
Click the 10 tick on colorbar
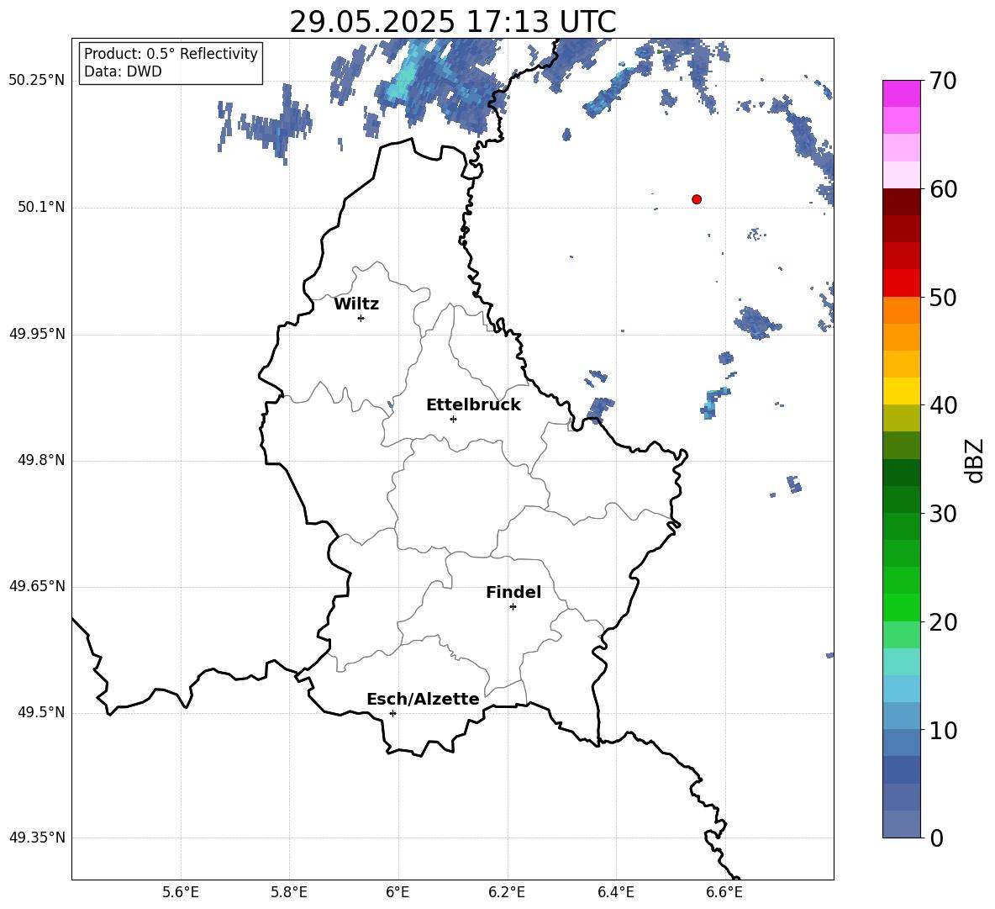click(944, 730)
